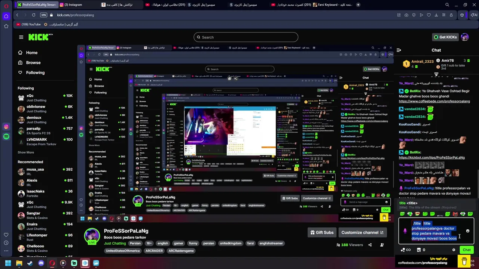Toggle the Kick hamburger sidebar menu
479x269 pixels.
coord(21,37)
